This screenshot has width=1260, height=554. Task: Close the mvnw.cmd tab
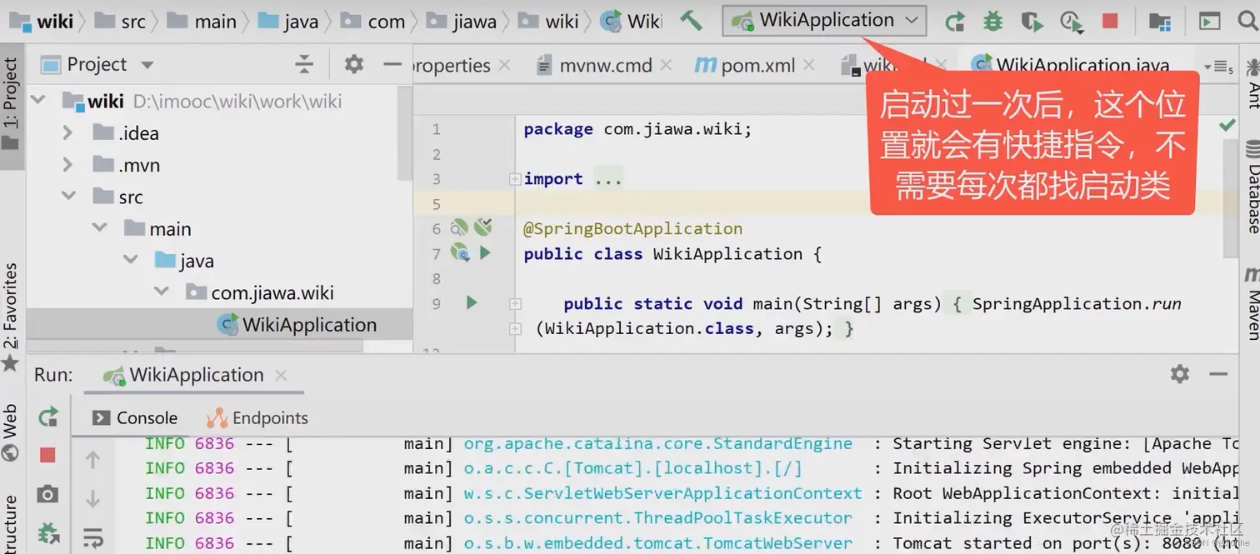pos(665,64)
